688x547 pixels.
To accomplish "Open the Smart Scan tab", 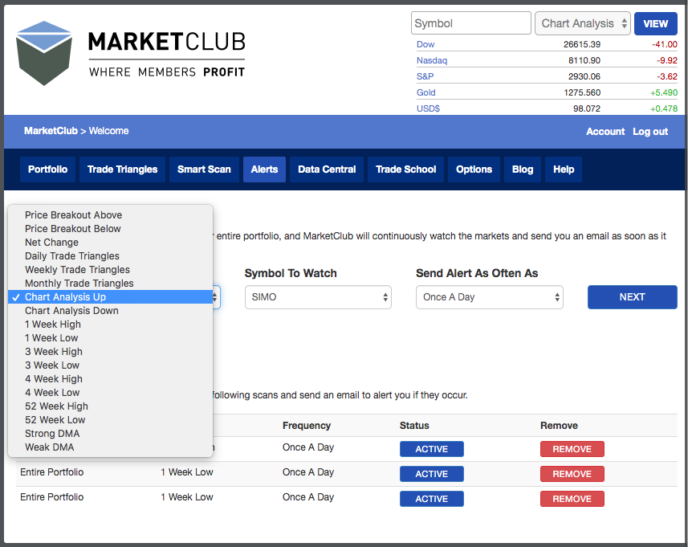I will (204, 169).
